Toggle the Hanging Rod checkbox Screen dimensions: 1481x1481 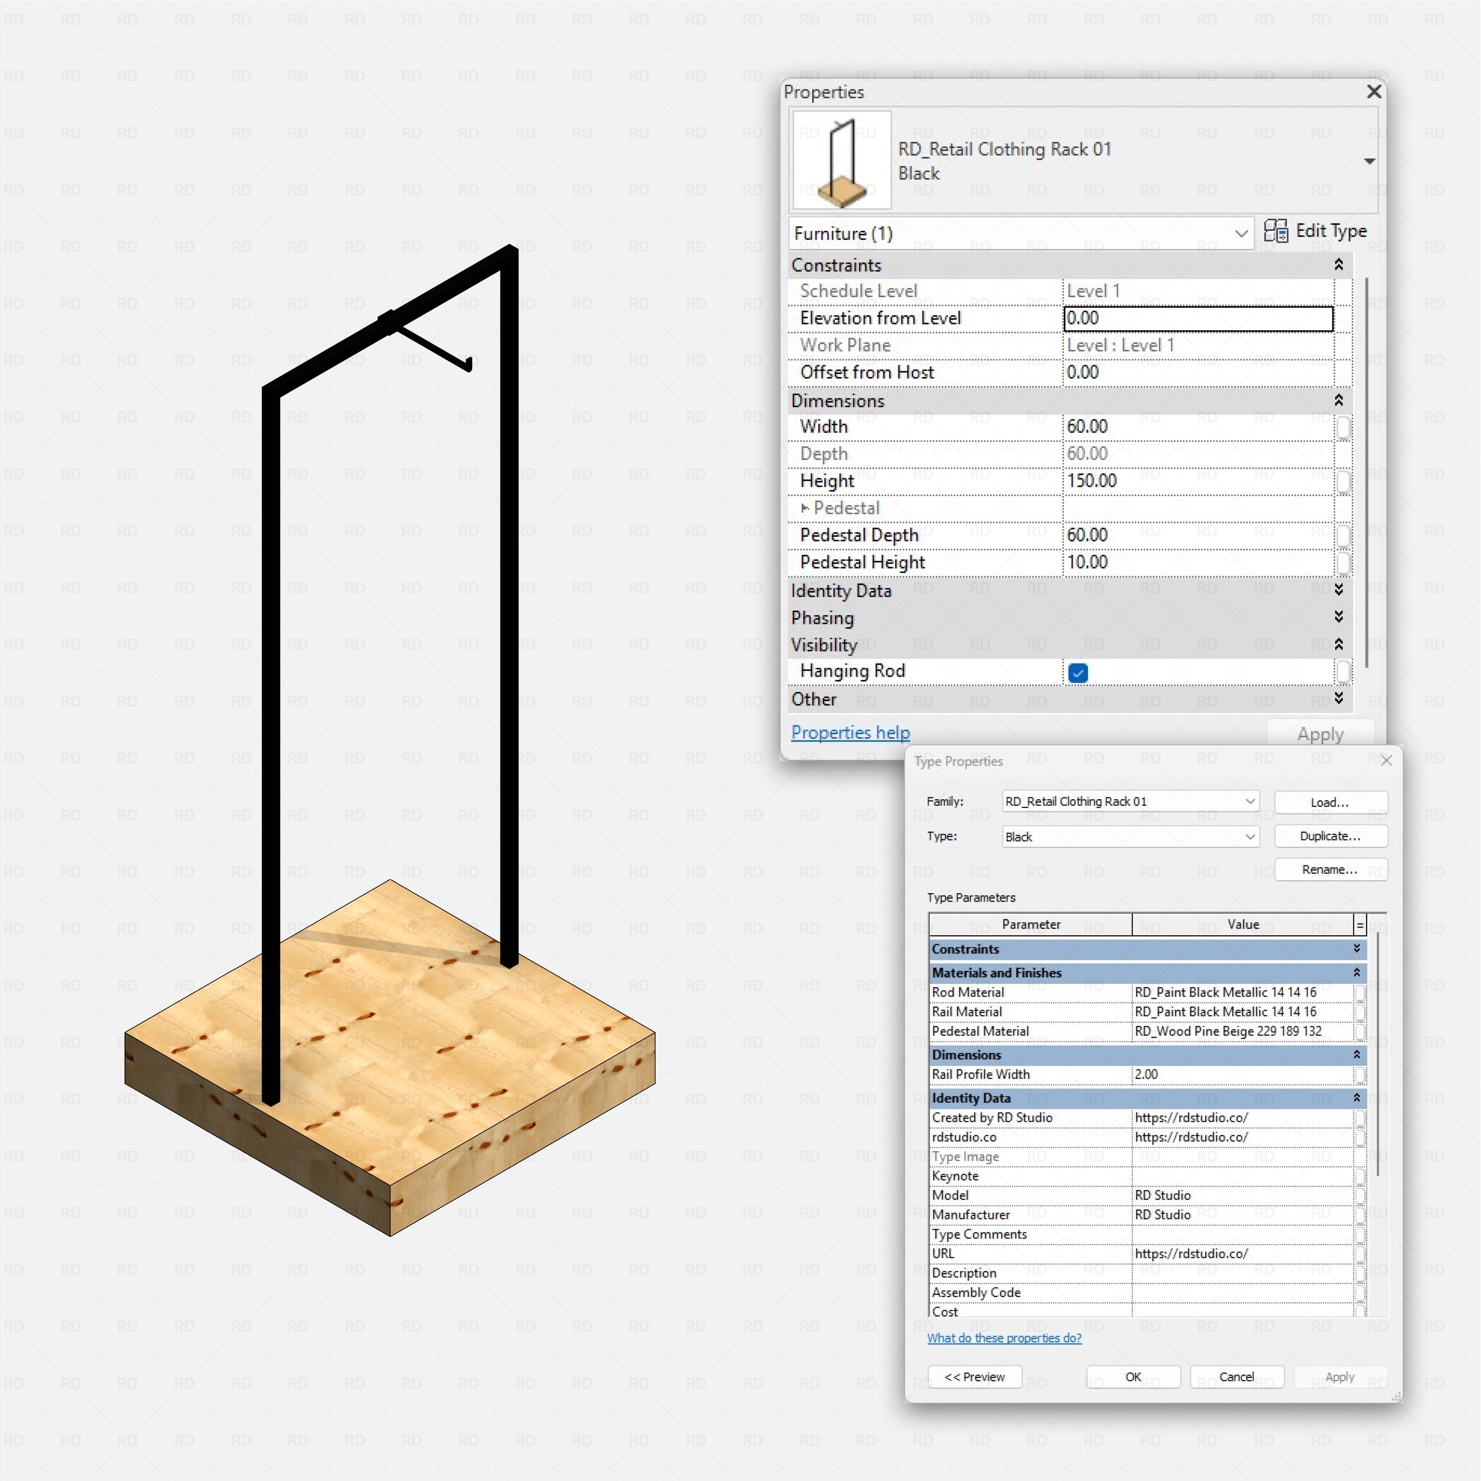(x=1078, y=673)
